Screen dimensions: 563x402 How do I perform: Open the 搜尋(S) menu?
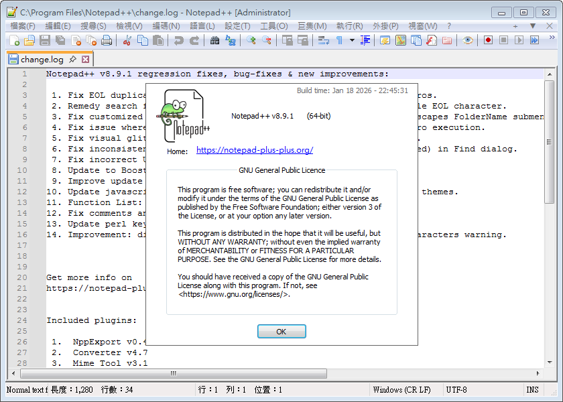click(x=93, y=26)
